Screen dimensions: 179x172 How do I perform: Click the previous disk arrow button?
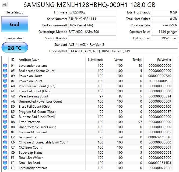coord(5,5)
